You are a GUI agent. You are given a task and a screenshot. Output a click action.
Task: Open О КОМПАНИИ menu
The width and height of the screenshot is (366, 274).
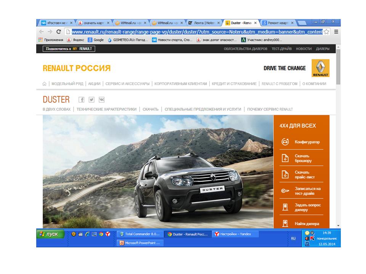[x=314, y=84]
